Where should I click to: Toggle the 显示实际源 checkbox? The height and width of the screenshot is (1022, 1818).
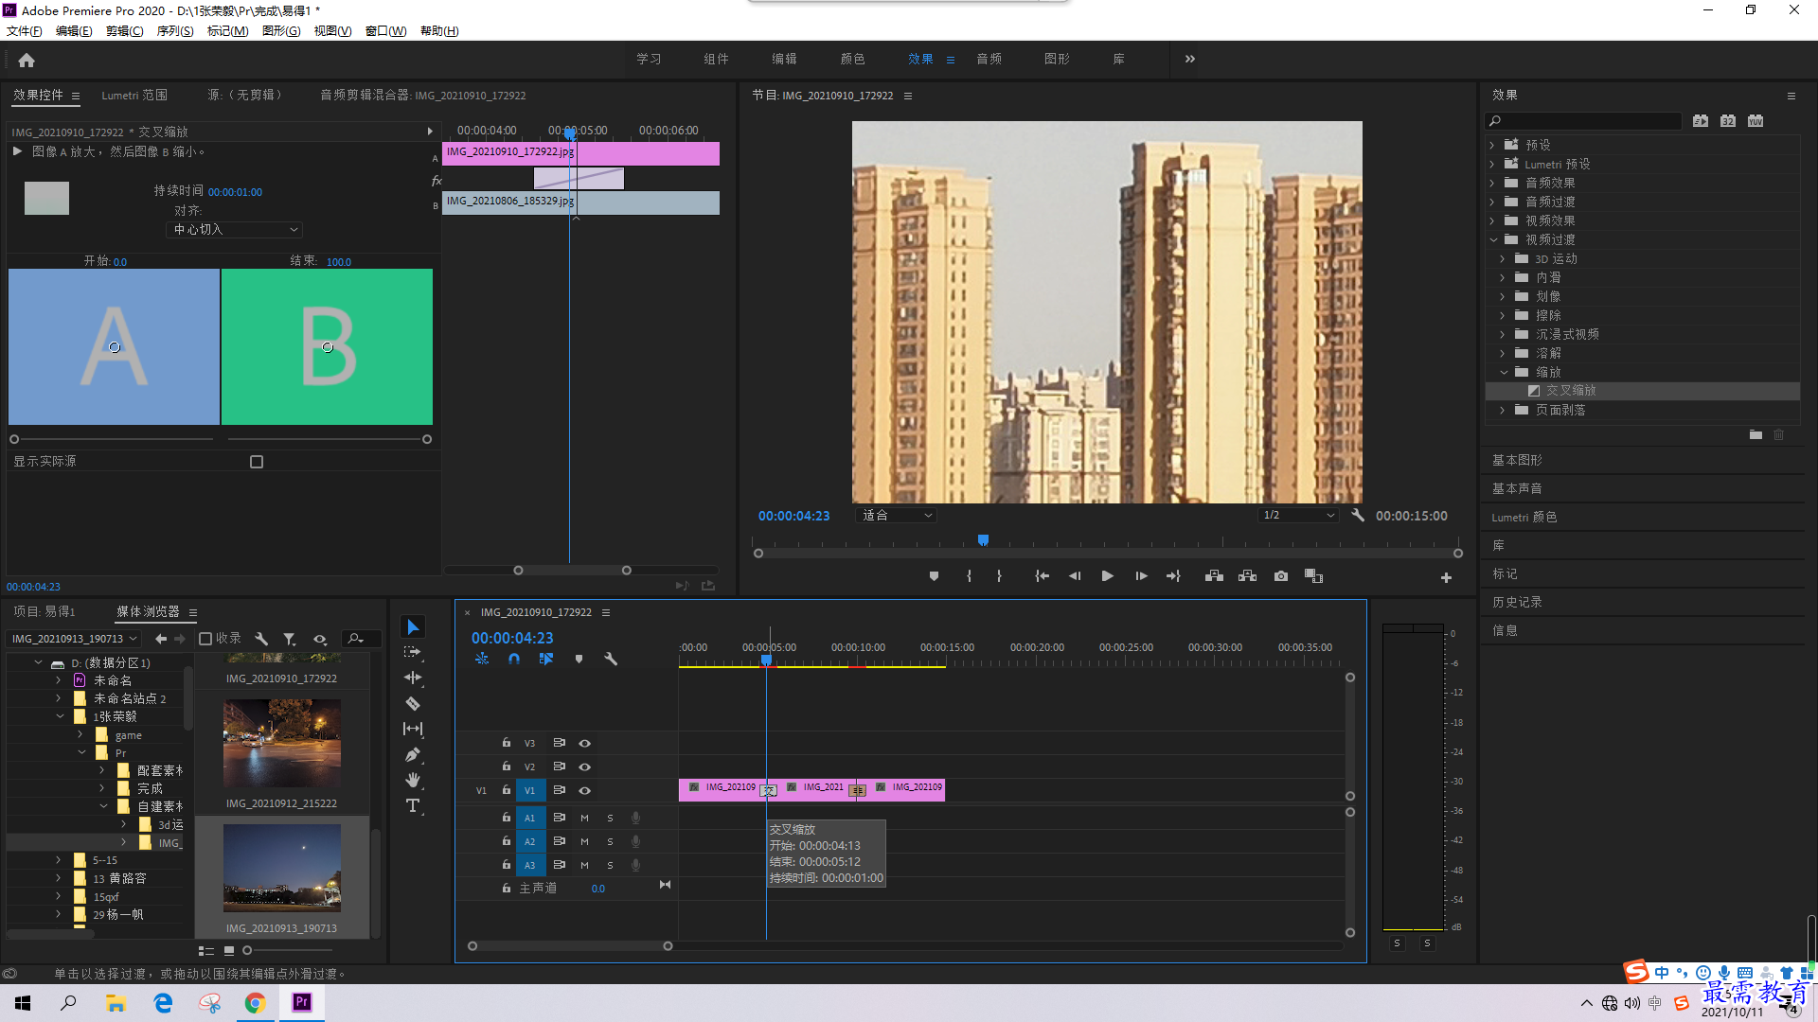click(x=257, y=462)
